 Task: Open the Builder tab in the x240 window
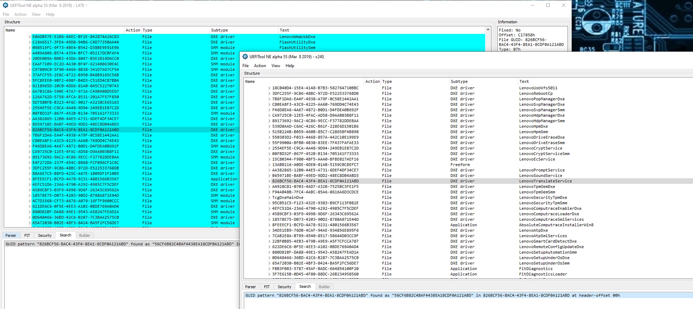[324, 287]
